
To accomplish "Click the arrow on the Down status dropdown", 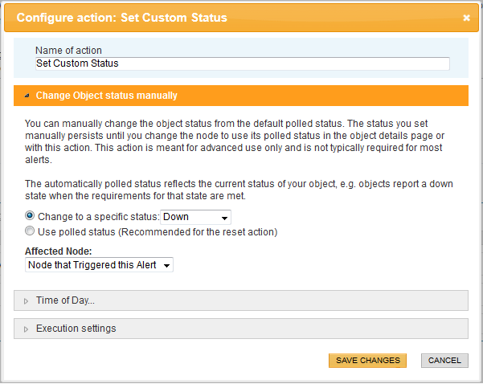I will click(225, 218).
